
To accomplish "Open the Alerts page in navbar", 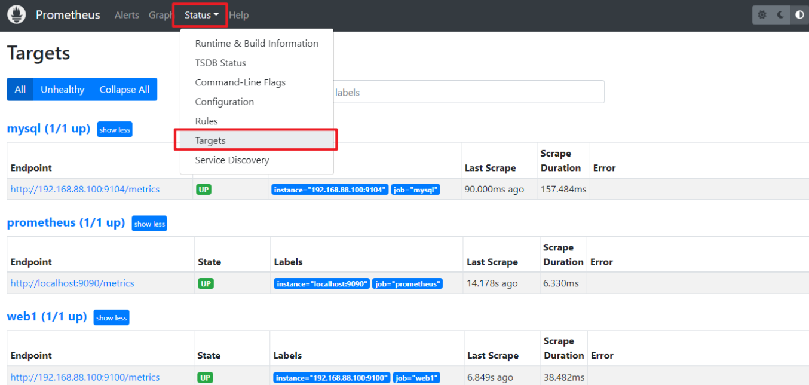I will 127,15.
